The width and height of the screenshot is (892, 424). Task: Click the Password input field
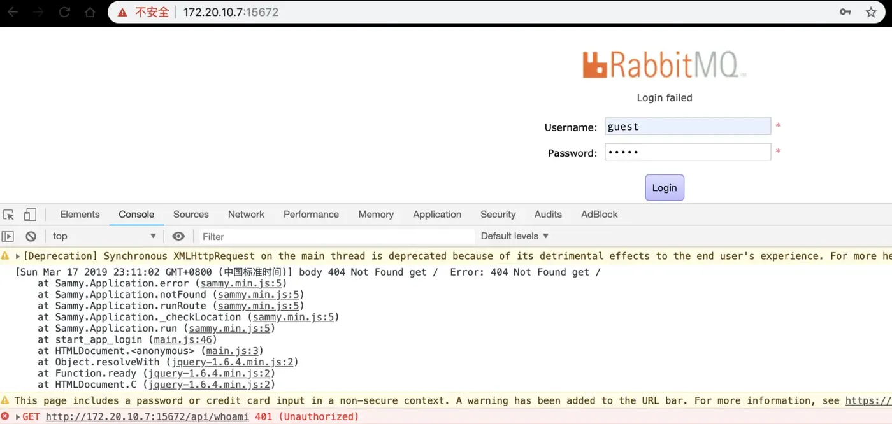click(x=687, y=152)
